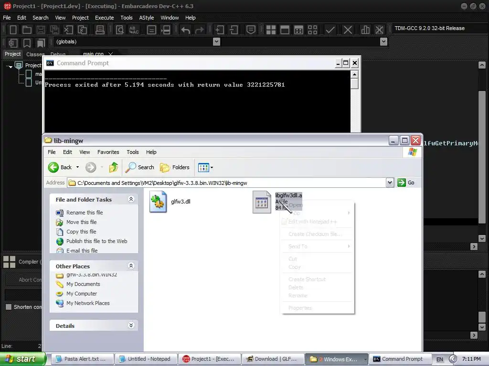
Task: Open the AStyle menu in Dev-C++
Action: pos(147,18)
